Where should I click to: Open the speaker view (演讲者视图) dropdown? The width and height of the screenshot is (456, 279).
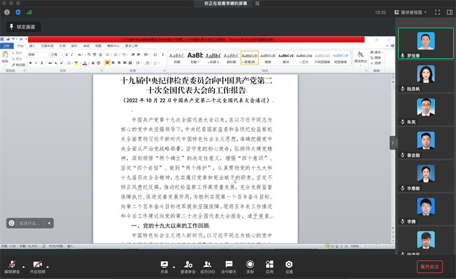tap(410, 12)
